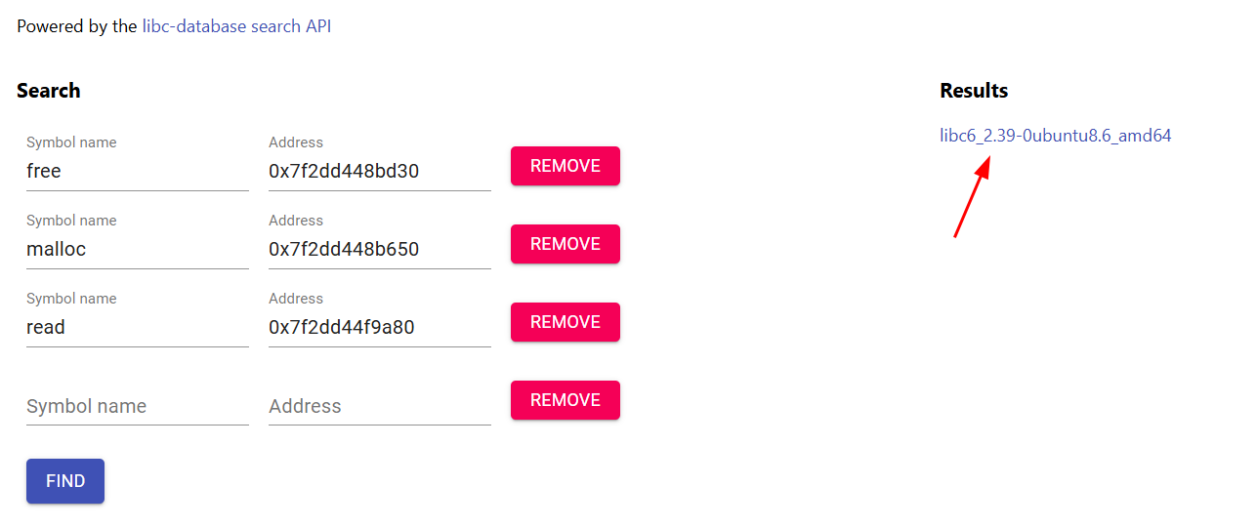Image resolution: width=1257 pixels, height=527 pixels.
Task: Open the libc6_2.39-0ubuntu8.6_amd64 result
Action: tap(1055, 136)
